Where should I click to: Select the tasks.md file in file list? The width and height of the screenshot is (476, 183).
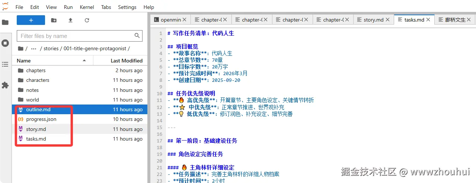(80, 139)
